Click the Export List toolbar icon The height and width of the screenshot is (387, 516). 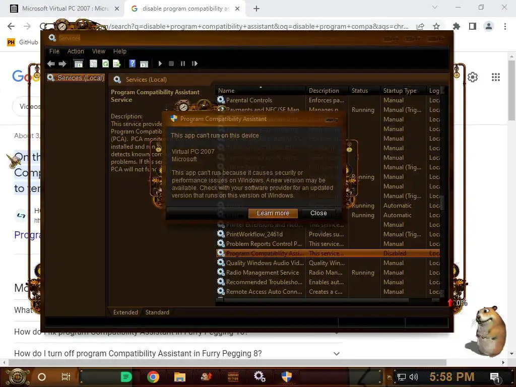(x=117, y=64)
